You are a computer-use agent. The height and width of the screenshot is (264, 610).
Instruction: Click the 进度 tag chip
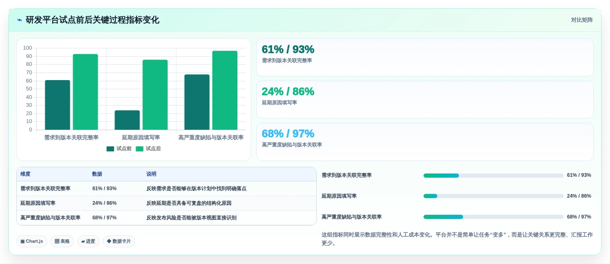point(88,241)
